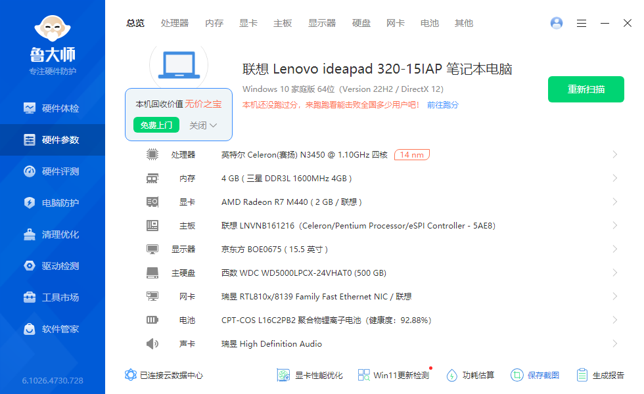Viewport: 644px width, 394px height.
Task: Click the 14 nm process badge
Action: (x=412, y=155)
